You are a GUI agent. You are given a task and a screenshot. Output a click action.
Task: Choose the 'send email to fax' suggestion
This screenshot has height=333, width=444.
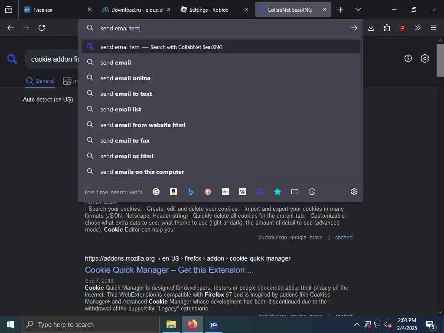click(221, 140)
